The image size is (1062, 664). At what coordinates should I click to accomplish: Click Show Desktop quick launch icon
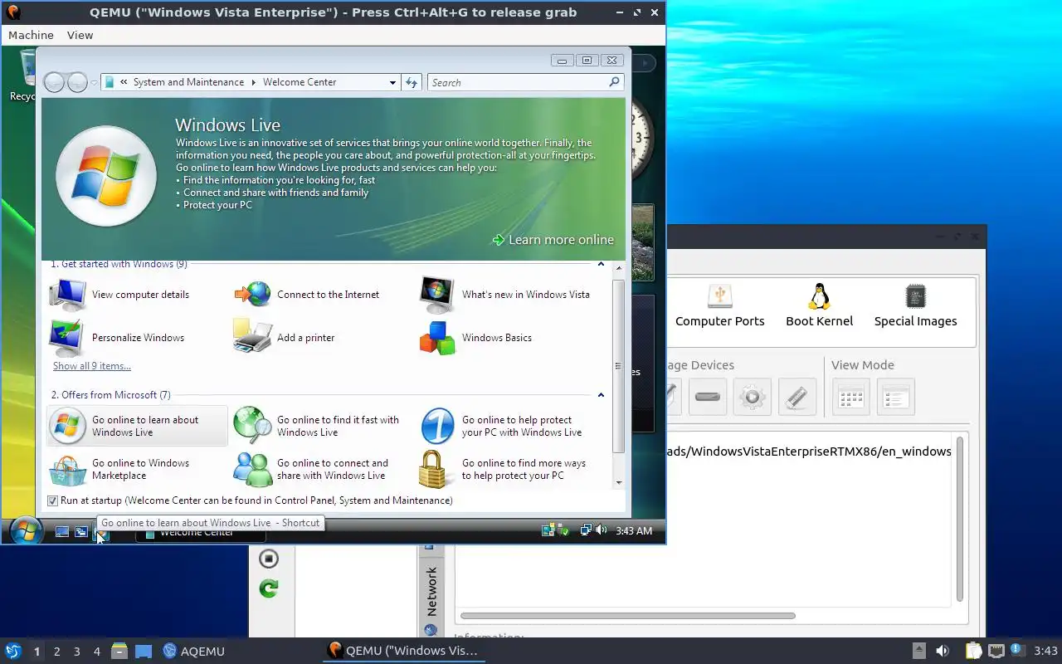point(61,531)
